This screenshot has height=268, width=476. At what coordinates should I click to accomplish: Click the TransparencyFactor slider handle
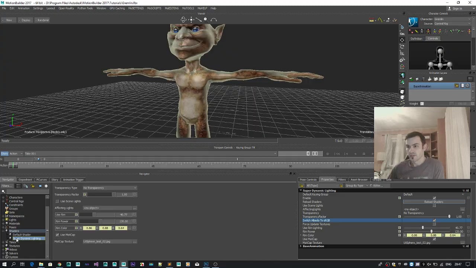pyautogui.click(x=449, y=217)
